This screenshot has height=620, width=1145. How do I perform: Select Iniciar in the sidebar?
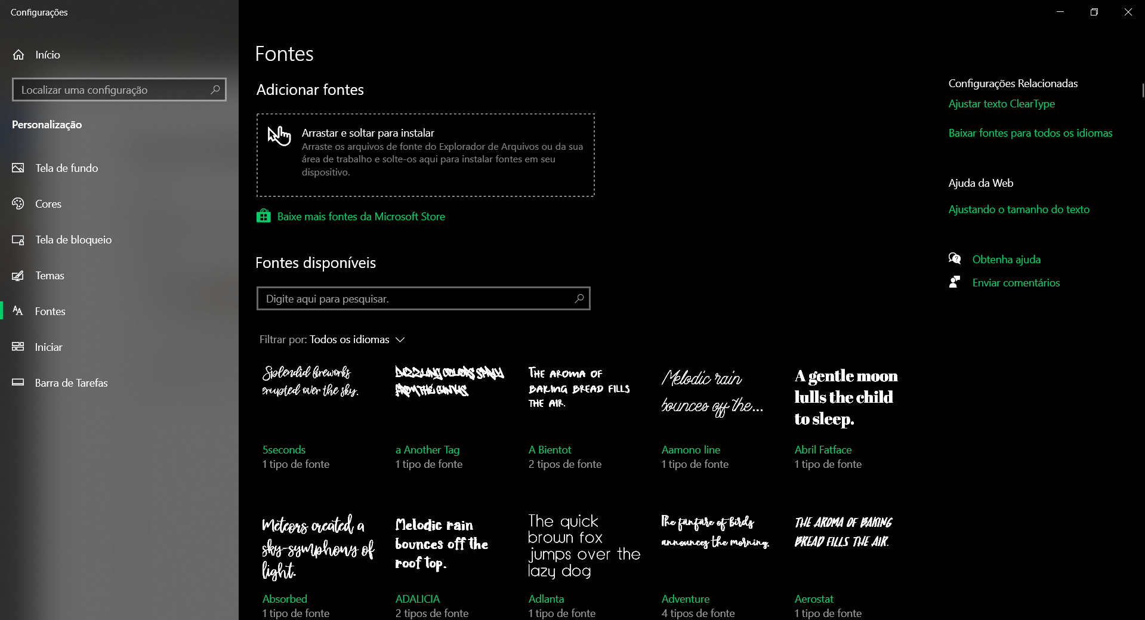(119, 347)
